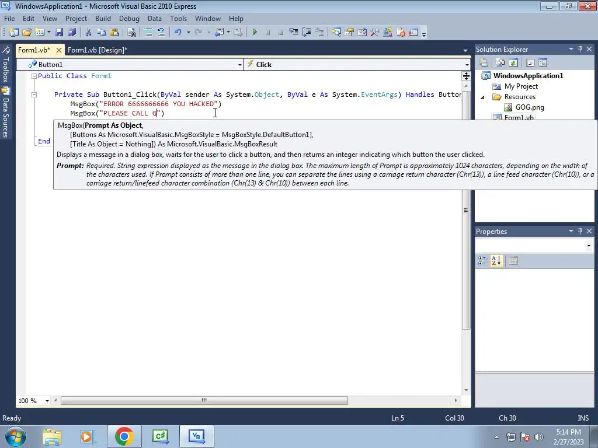Open the Debug menu

(129, 18)
